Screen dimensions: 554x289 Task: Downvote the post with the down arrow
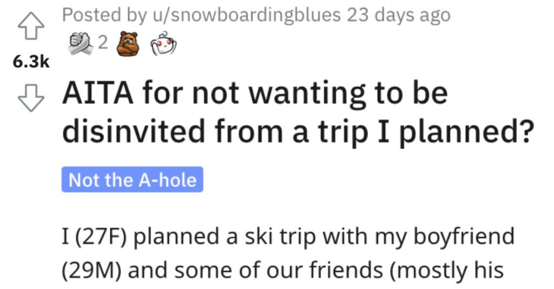pyautogui.click(x=31, y=98)
